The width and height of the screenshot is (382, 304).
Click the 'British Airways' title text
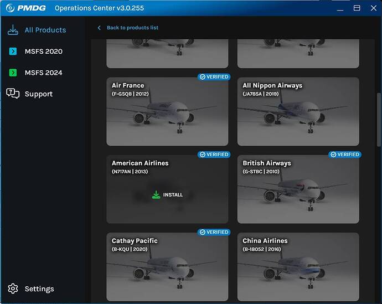pyautogui.click(x=267, y=163)
